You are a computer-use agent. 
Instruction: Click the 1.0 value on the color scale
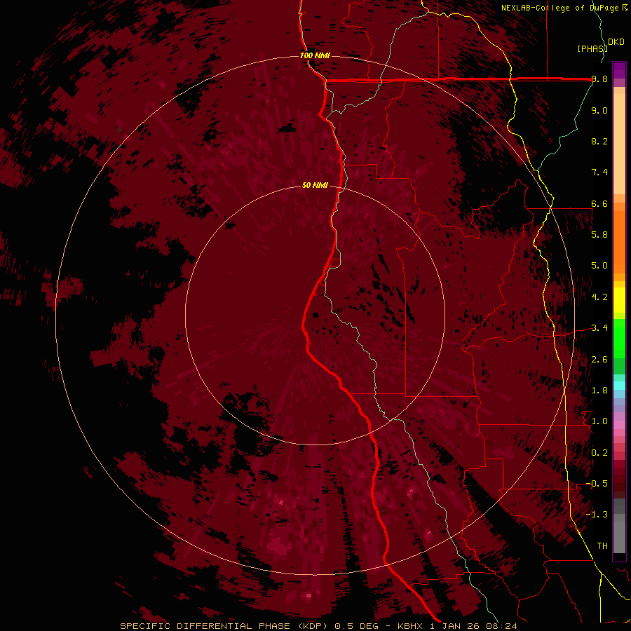click(x=599, y=421)
